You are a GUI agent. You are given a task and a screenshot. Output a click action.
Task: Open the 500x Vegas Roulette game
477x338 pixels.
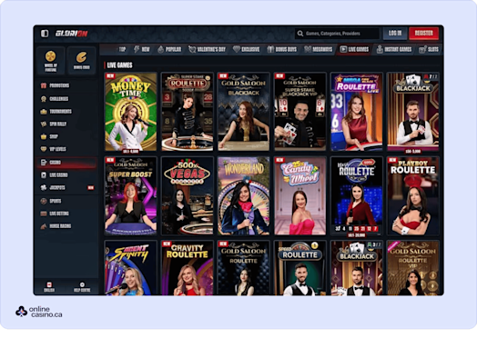pyautogui.click(x=188, y=196)
